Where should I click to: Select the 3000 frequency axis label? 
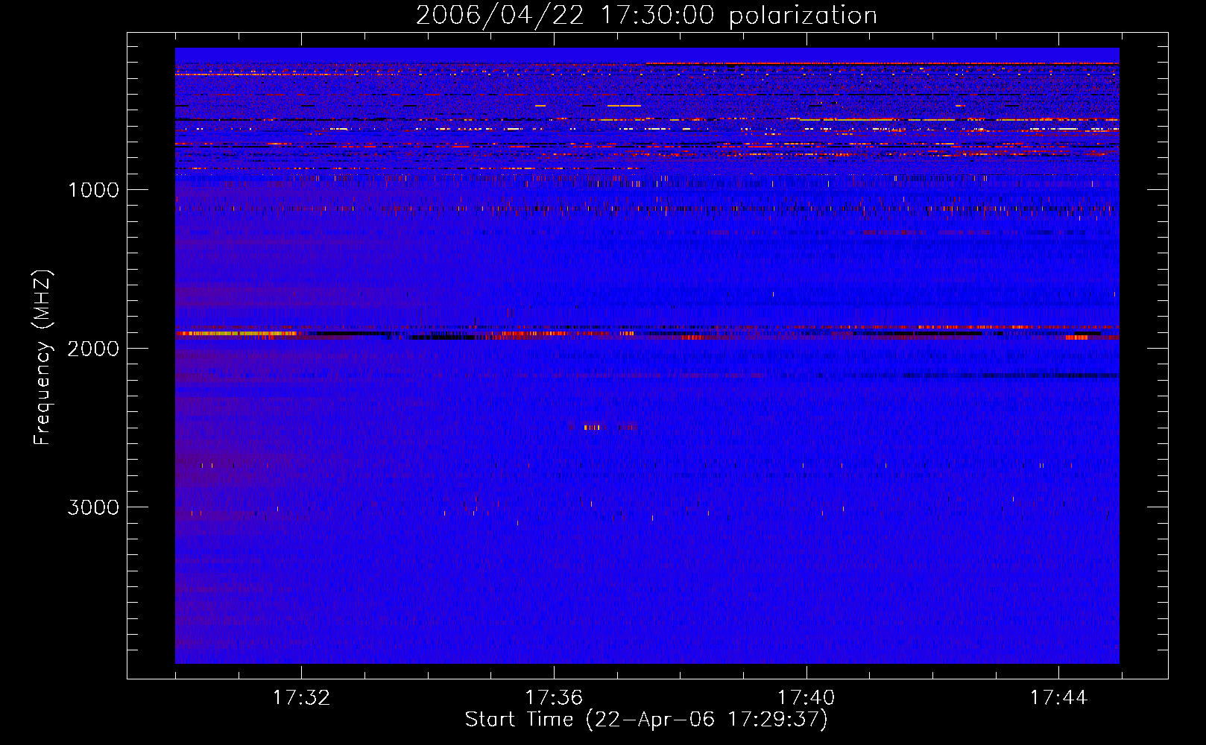(93, 507)
